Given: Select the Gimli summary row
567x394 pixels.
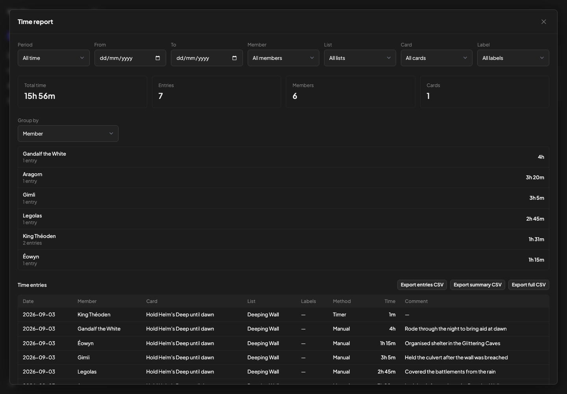Looking at the screenshot, I should (283, 198).
